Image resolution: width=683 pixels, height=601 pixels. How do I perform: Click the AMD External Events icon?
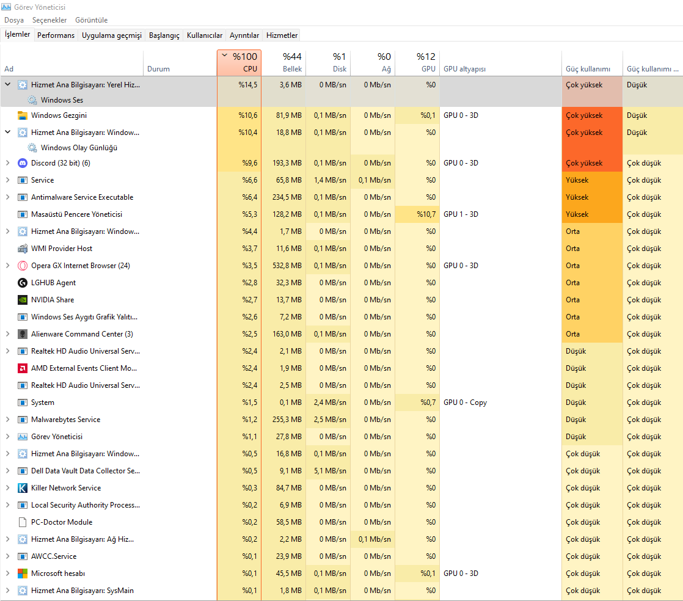point(22,368)
